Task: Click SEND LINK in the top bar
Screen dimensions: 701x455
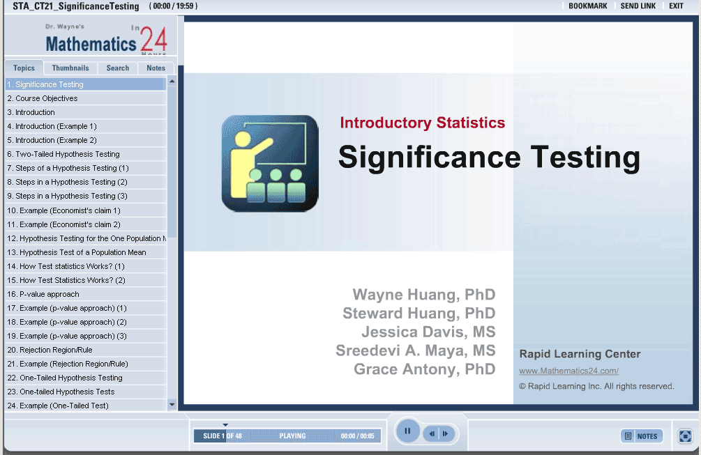Action: 638,6
